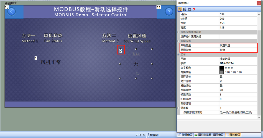Click the 方法一 Method 1 label
This screenshot has height=138, width=263.
[30, 38]
